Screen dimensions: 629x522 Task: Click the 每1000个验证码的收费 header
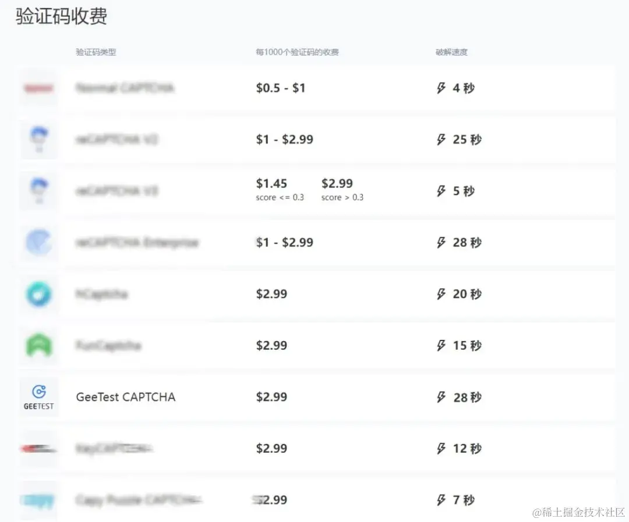(x=298, y=52)
